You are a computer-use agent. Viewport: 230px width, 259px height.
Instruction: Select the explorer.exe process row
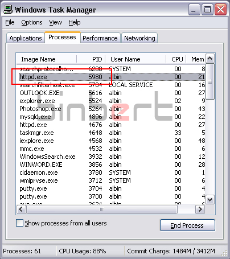(x=112, y=101)
